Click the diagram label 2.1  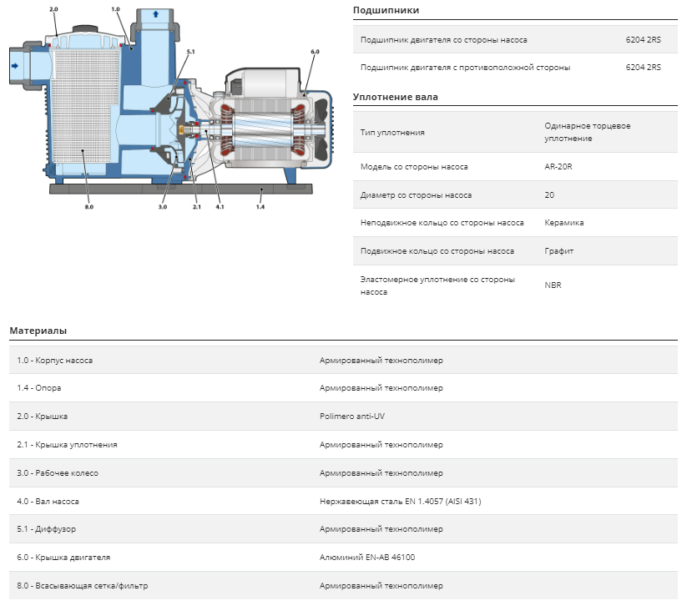pyautogui.click(x=197, y=207)
